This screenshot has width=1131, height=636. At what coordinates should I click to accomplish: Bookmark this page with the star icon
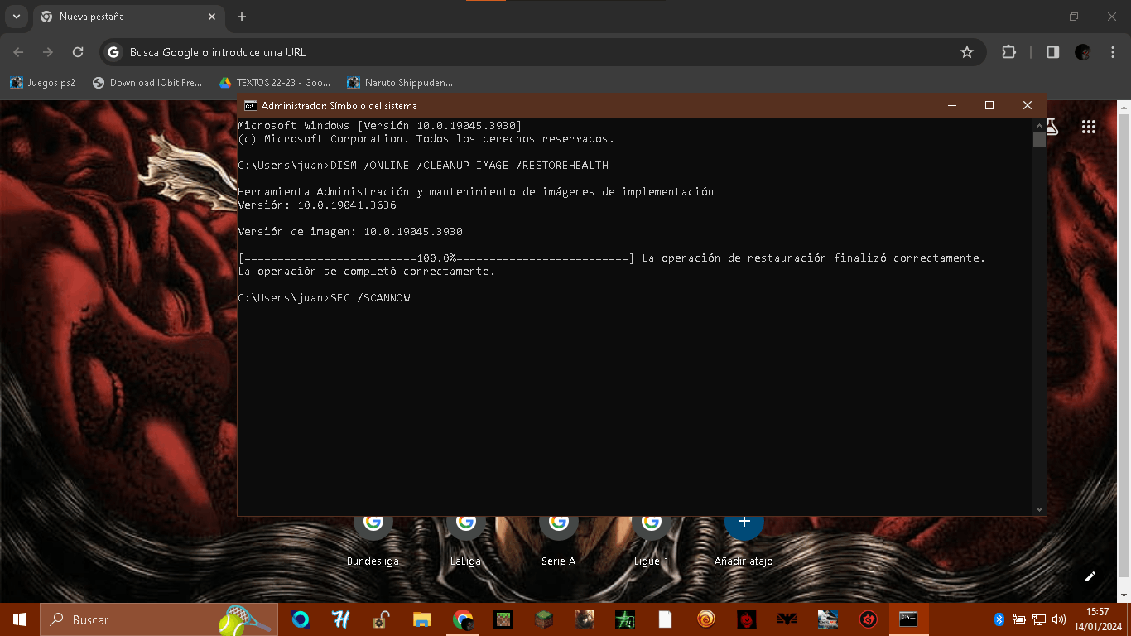[x=966, y=52]
